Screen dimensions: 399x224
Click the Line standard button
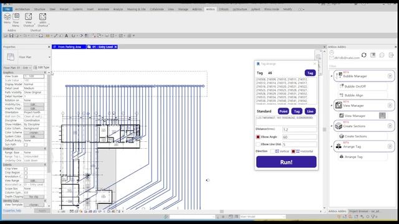(x=310, y=111)
